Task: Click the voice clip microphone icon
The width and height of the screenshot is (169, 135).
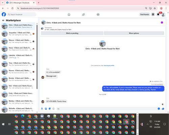Action: [42, 109]
